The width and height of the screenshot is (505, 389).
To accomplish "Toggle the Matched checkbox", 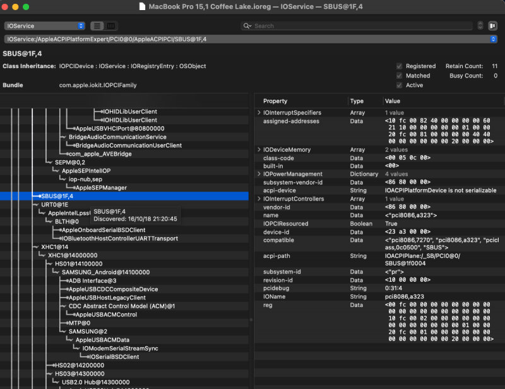I will (399, 76).
